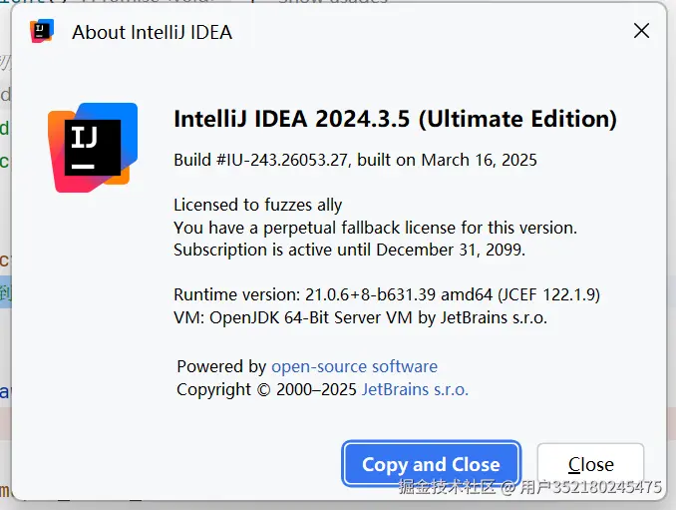The image size is (676, 510).
Task: Click the perpetual fallback license line
Action: tap(375, 228)
